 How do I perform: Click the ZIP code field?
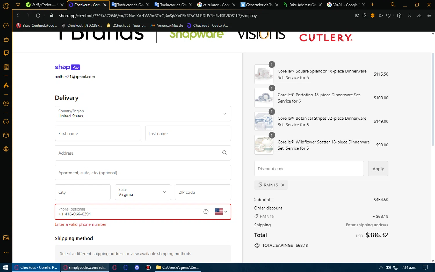coord(203,192)
